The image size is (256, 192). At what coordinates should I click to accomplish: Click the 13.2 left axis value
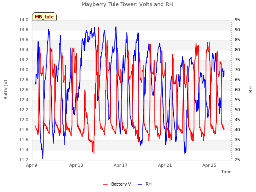pyautogui.click(x=24, y=60)
